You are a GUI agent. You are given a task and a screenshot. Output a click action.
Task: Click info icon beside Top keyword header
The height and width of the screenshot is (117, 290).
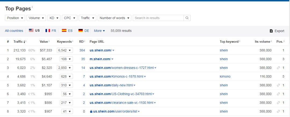[240, 41]
